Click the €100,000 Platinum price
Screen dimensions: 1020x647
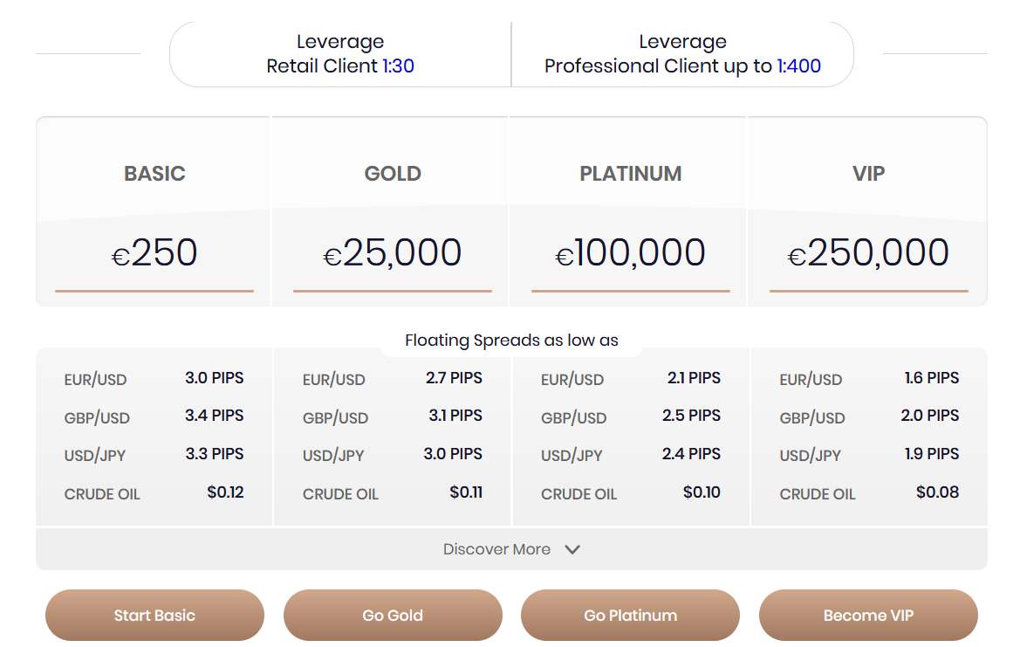[630, 252]
